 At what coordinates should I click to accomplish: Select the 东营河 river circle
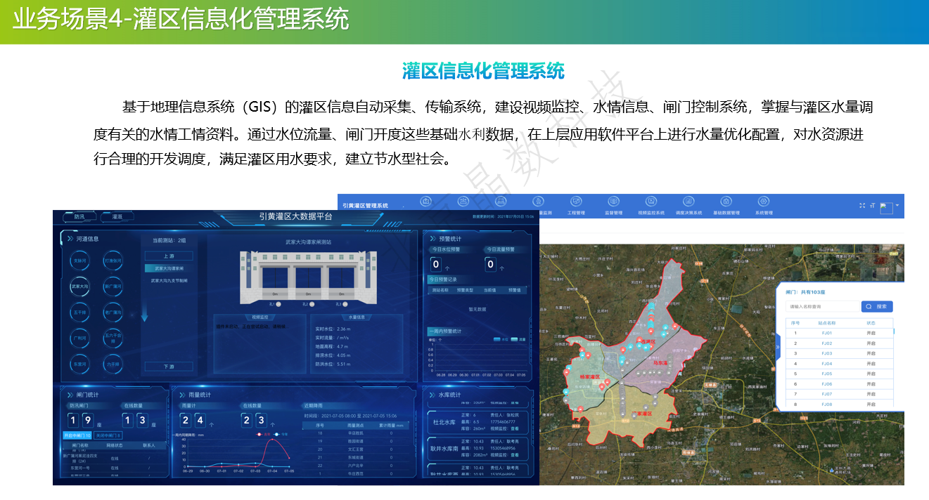pos(79,364)
